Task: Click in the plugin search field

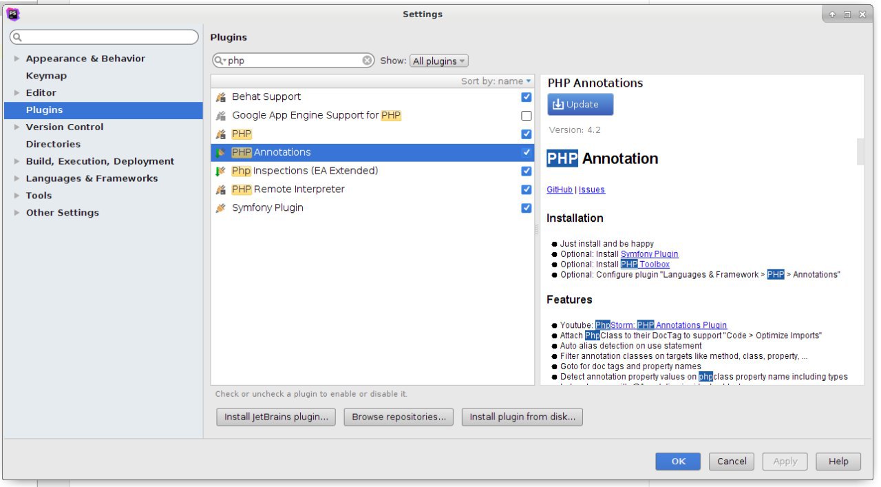Action: [293, 61]
